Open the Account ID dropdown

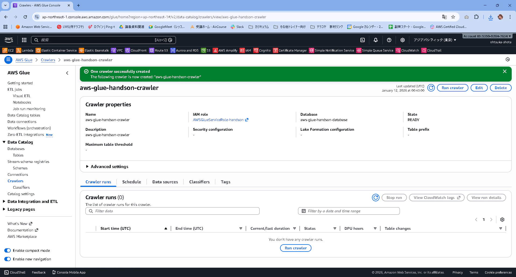pos(487,36)
